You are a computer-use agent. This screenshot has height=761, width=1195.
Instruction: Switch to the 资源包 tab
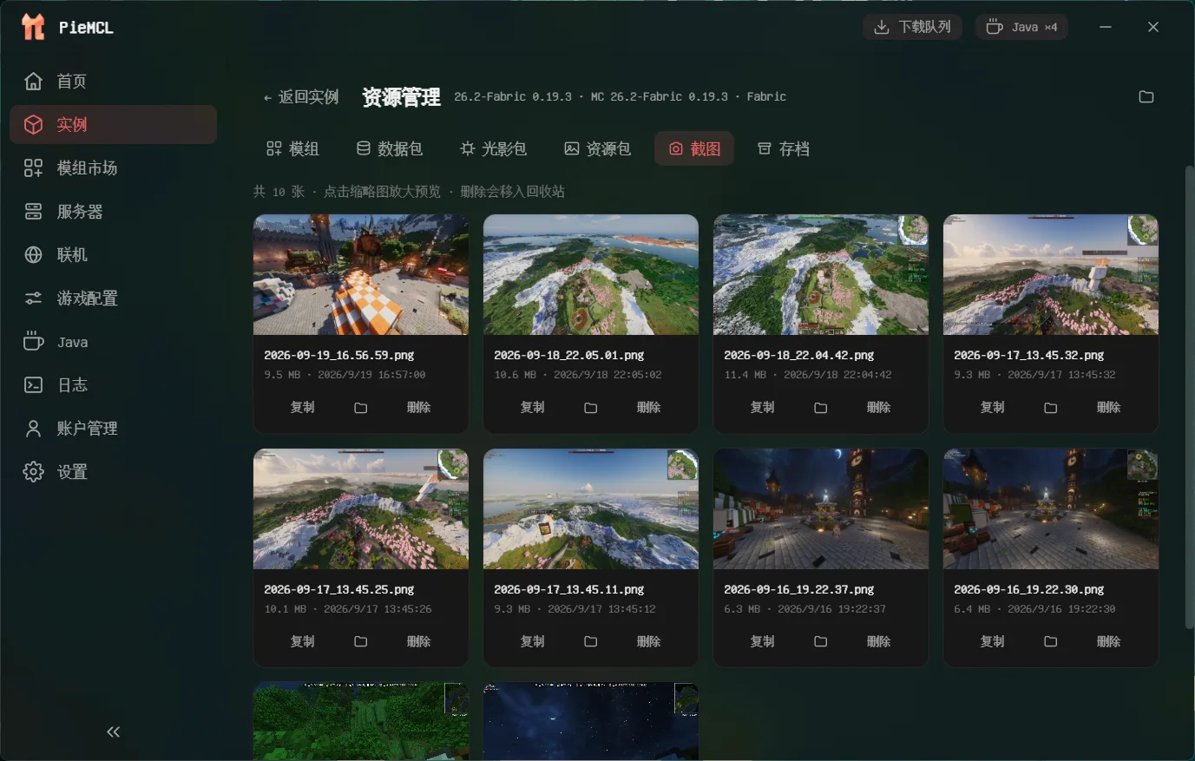(597, 148)
